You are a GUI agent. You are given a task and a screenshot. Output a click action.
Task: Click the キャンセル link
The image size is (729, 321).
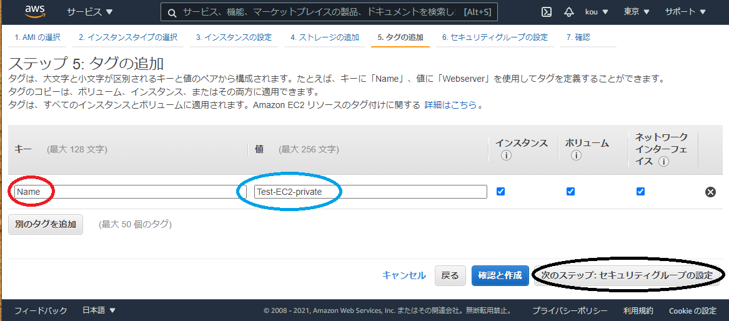point(404,275)
